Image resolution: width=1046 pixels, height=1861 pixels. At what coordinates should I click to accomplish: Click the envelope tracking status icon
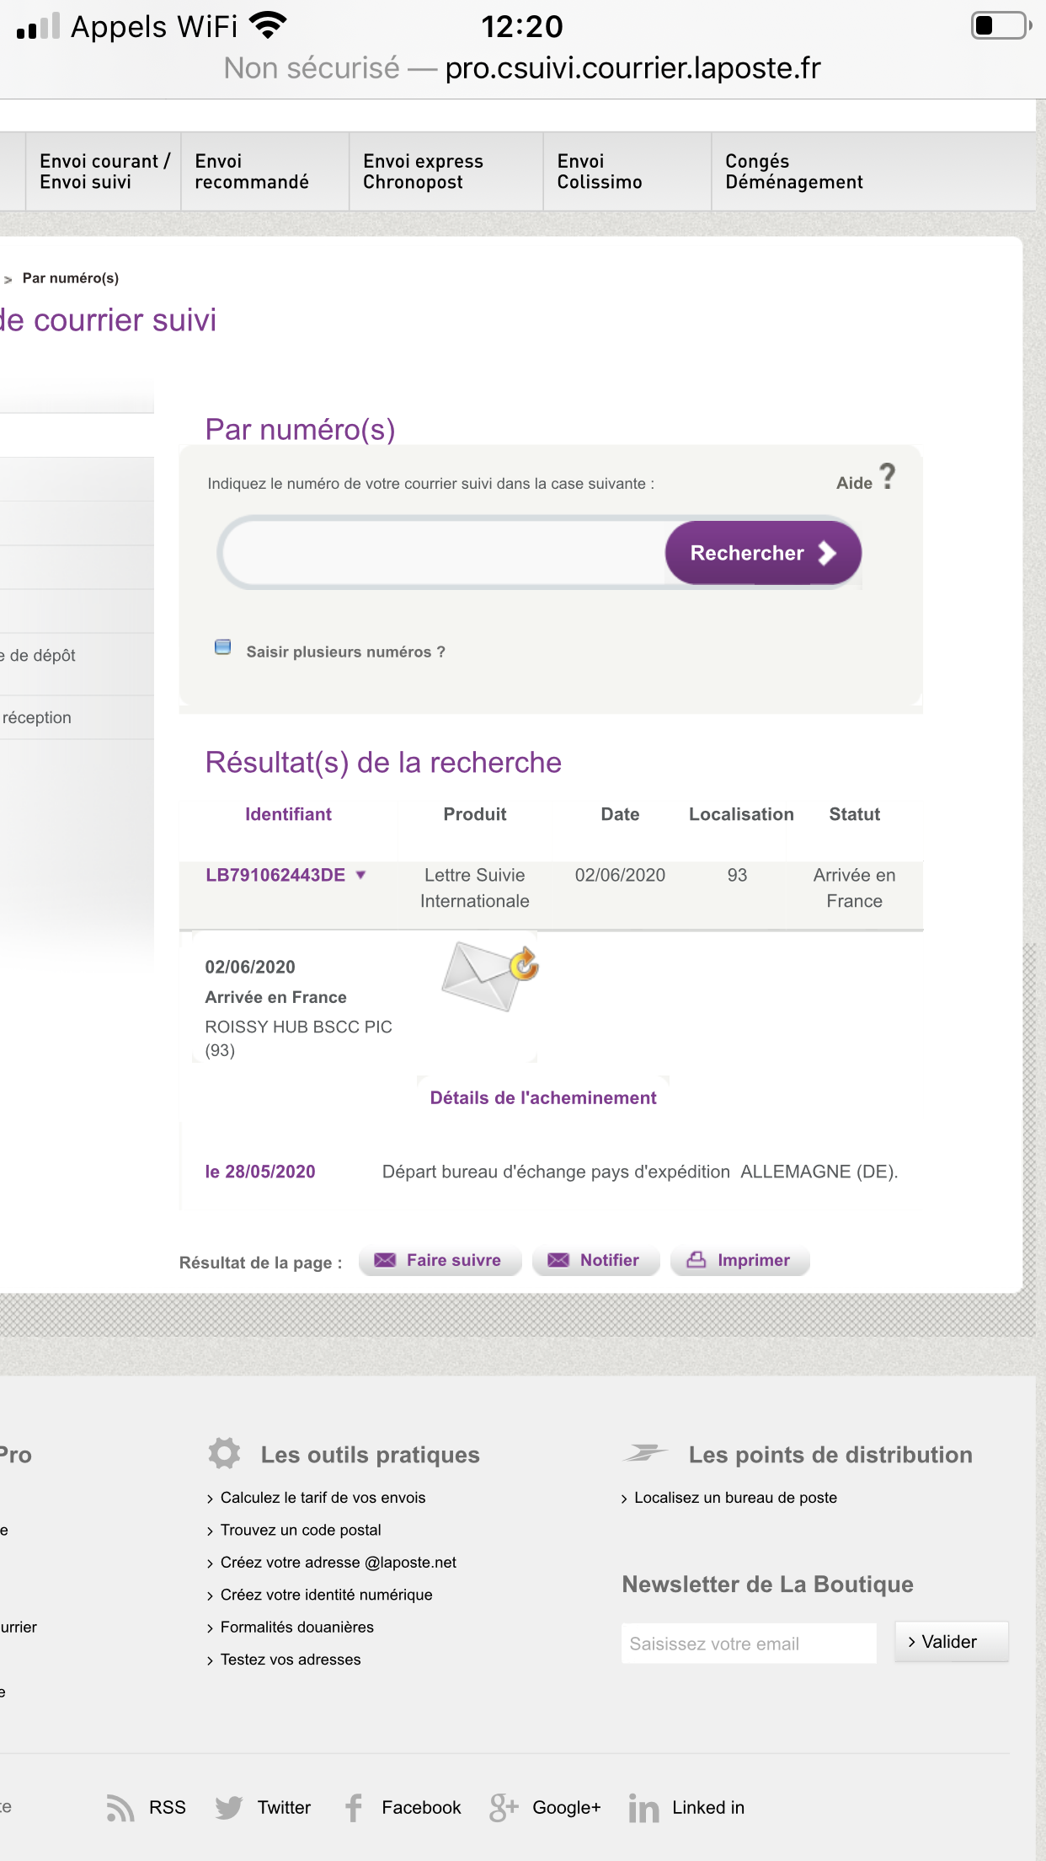click(490, 976)
